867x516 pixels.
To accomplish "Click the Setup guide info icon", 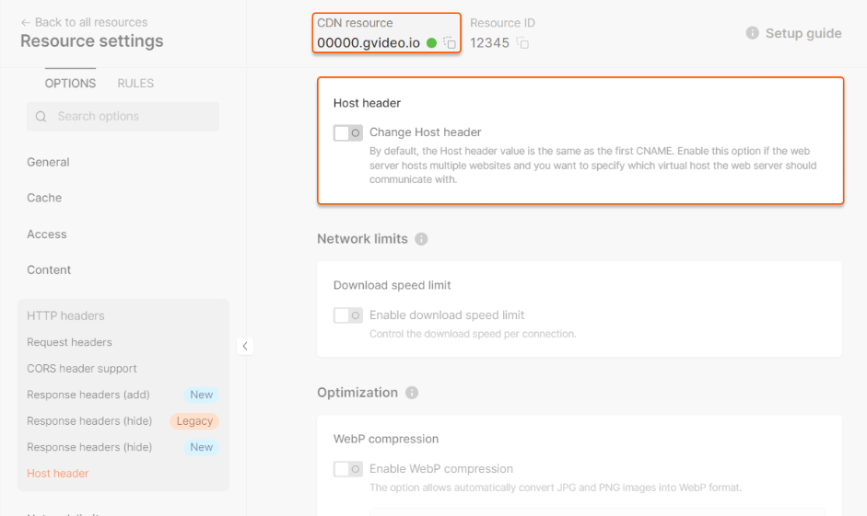I will [752, 33].
